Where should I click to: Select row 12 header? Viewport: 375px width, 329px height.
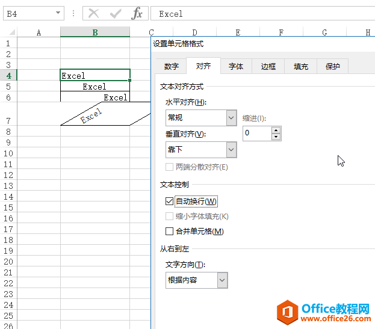(8, 175)
